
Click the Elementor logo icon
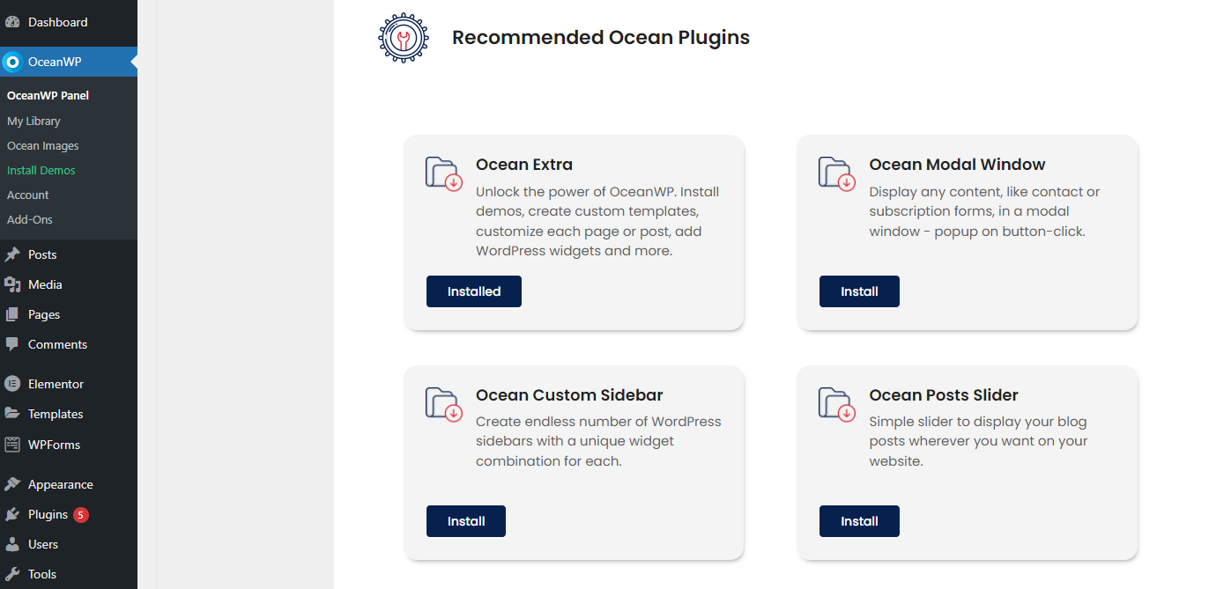tap(12, 384)
